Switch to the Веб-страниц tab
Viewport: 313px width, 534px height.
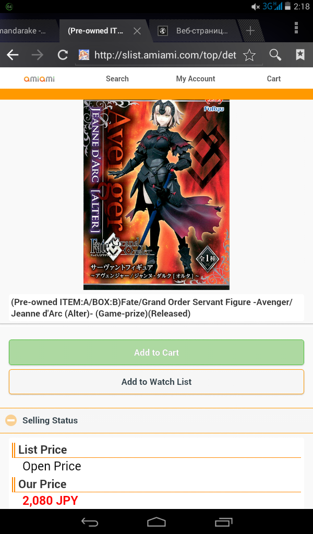pos(193,31)
